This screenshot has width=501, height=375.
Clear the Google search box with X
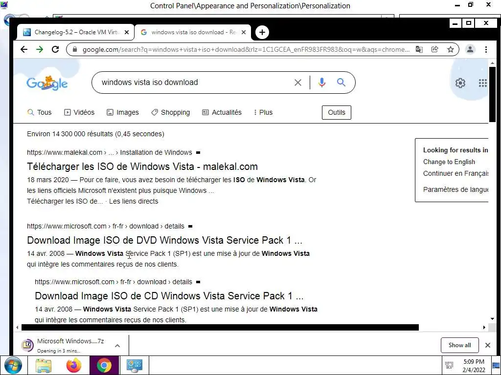pos(298,83)
